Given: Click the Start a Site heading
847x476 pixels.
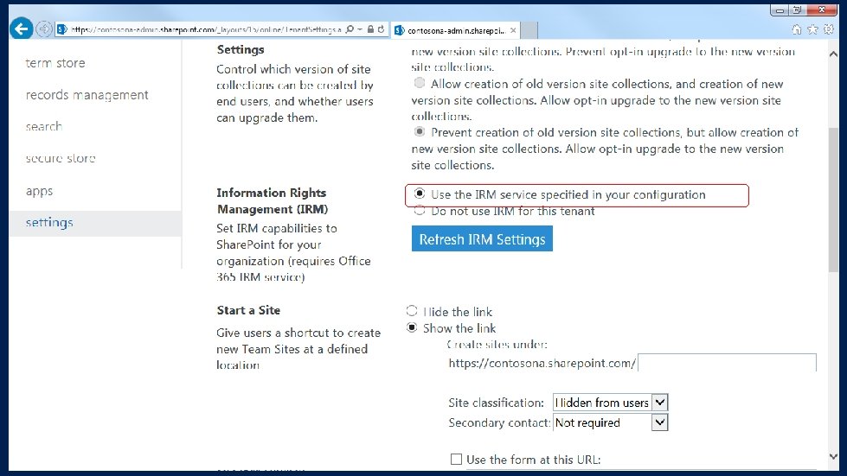Looking at the screenshot, I should 248,310.
